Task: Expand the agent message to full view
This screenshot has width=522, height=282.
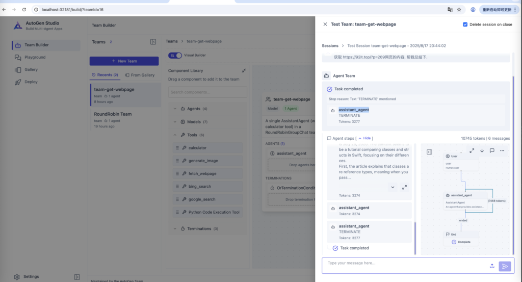Action: click(404, 188)
